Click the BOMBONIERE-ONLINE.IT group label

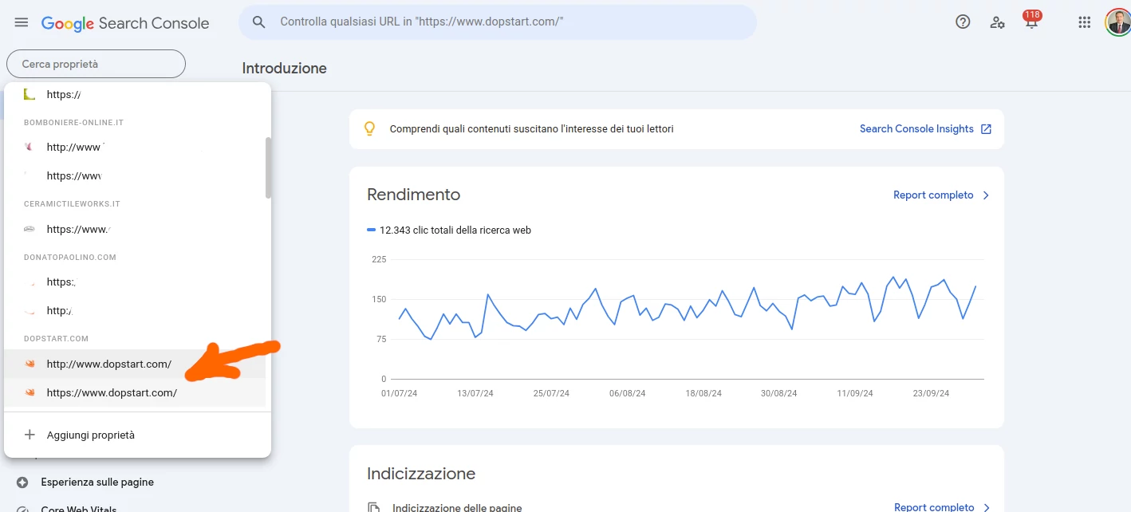(73, 123)
